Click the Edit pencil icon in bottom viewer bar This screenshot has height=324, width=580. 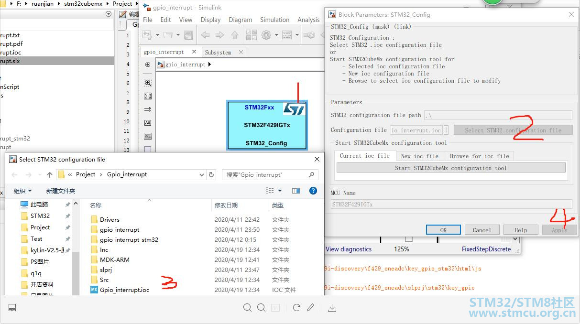tap(310, 307)
